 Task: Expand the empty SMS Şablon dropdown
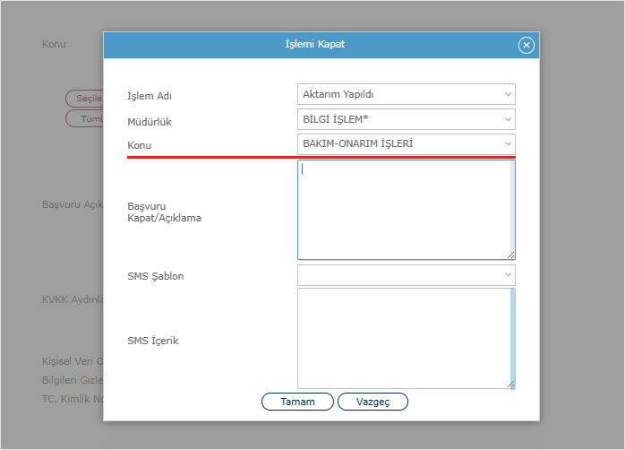tap(406, 275)
